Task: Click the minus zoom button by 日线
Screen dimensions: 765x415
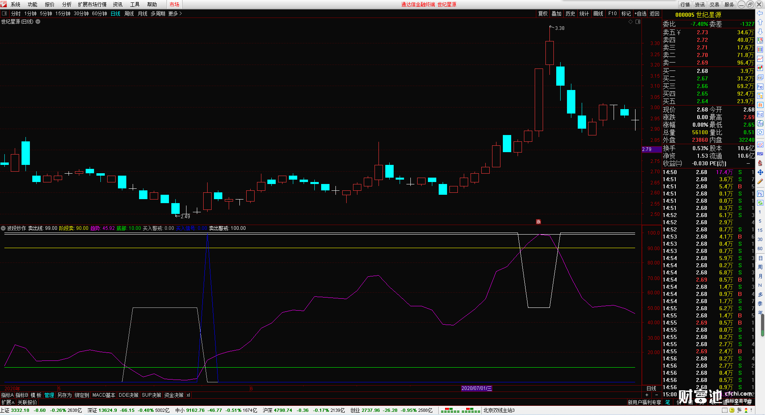Action: [656, 395]
